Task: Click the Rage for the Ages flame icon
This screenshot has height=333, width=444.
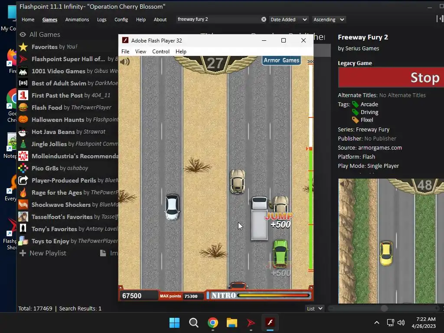Action: [23, 193]
